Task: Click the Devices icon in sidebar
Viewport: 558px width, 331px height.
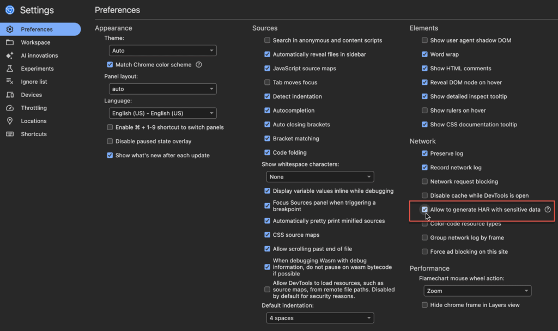Action: (9, 95)
